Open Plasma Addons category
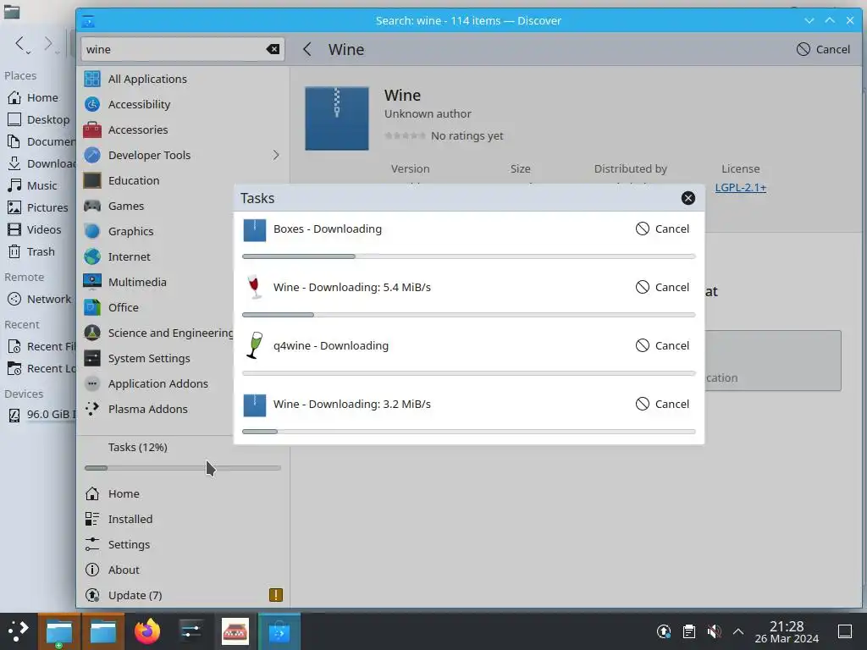The height and width of the screenshot is (650, 867). (157, 410)
